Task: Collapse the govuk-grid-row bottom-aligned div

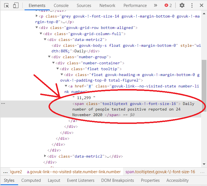Action: 37,27
